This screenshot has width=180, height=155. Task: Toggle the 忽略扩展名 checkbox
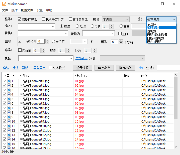pyautogui.click(x=19, y=19)
